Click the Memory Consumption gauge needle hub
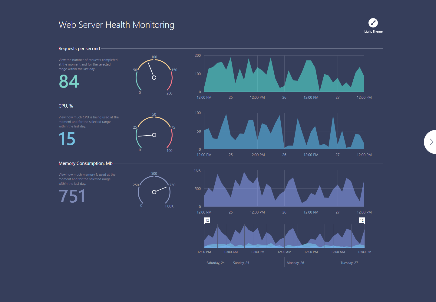 pyautogui.click(x=154, y=192)
